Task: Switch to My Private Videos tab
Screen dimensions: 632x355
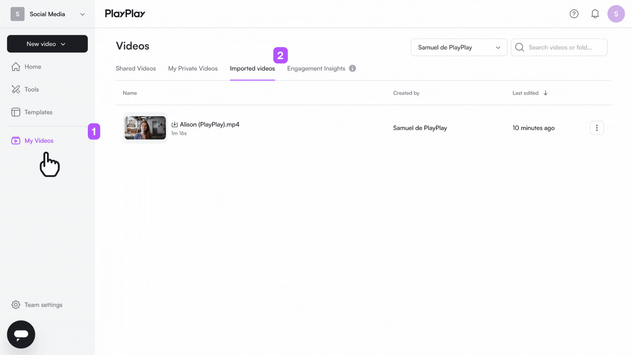Action: pos(193,68)
